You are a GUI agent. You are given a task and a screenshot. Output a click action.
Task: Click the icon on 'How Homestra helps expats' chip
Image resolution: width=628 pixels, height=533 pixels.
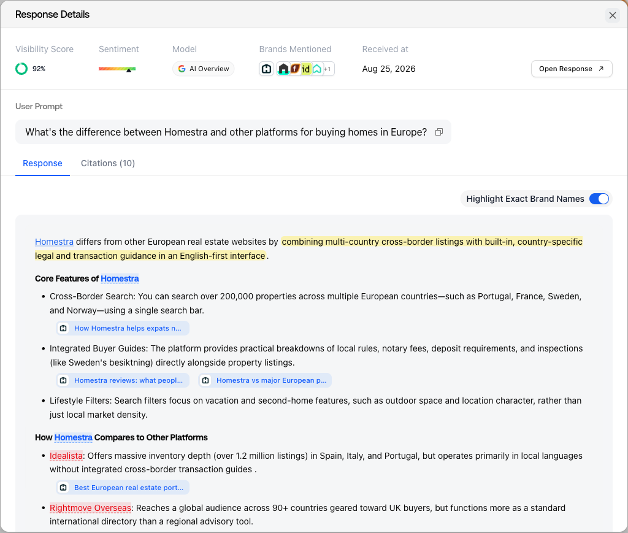coord(63,328)
